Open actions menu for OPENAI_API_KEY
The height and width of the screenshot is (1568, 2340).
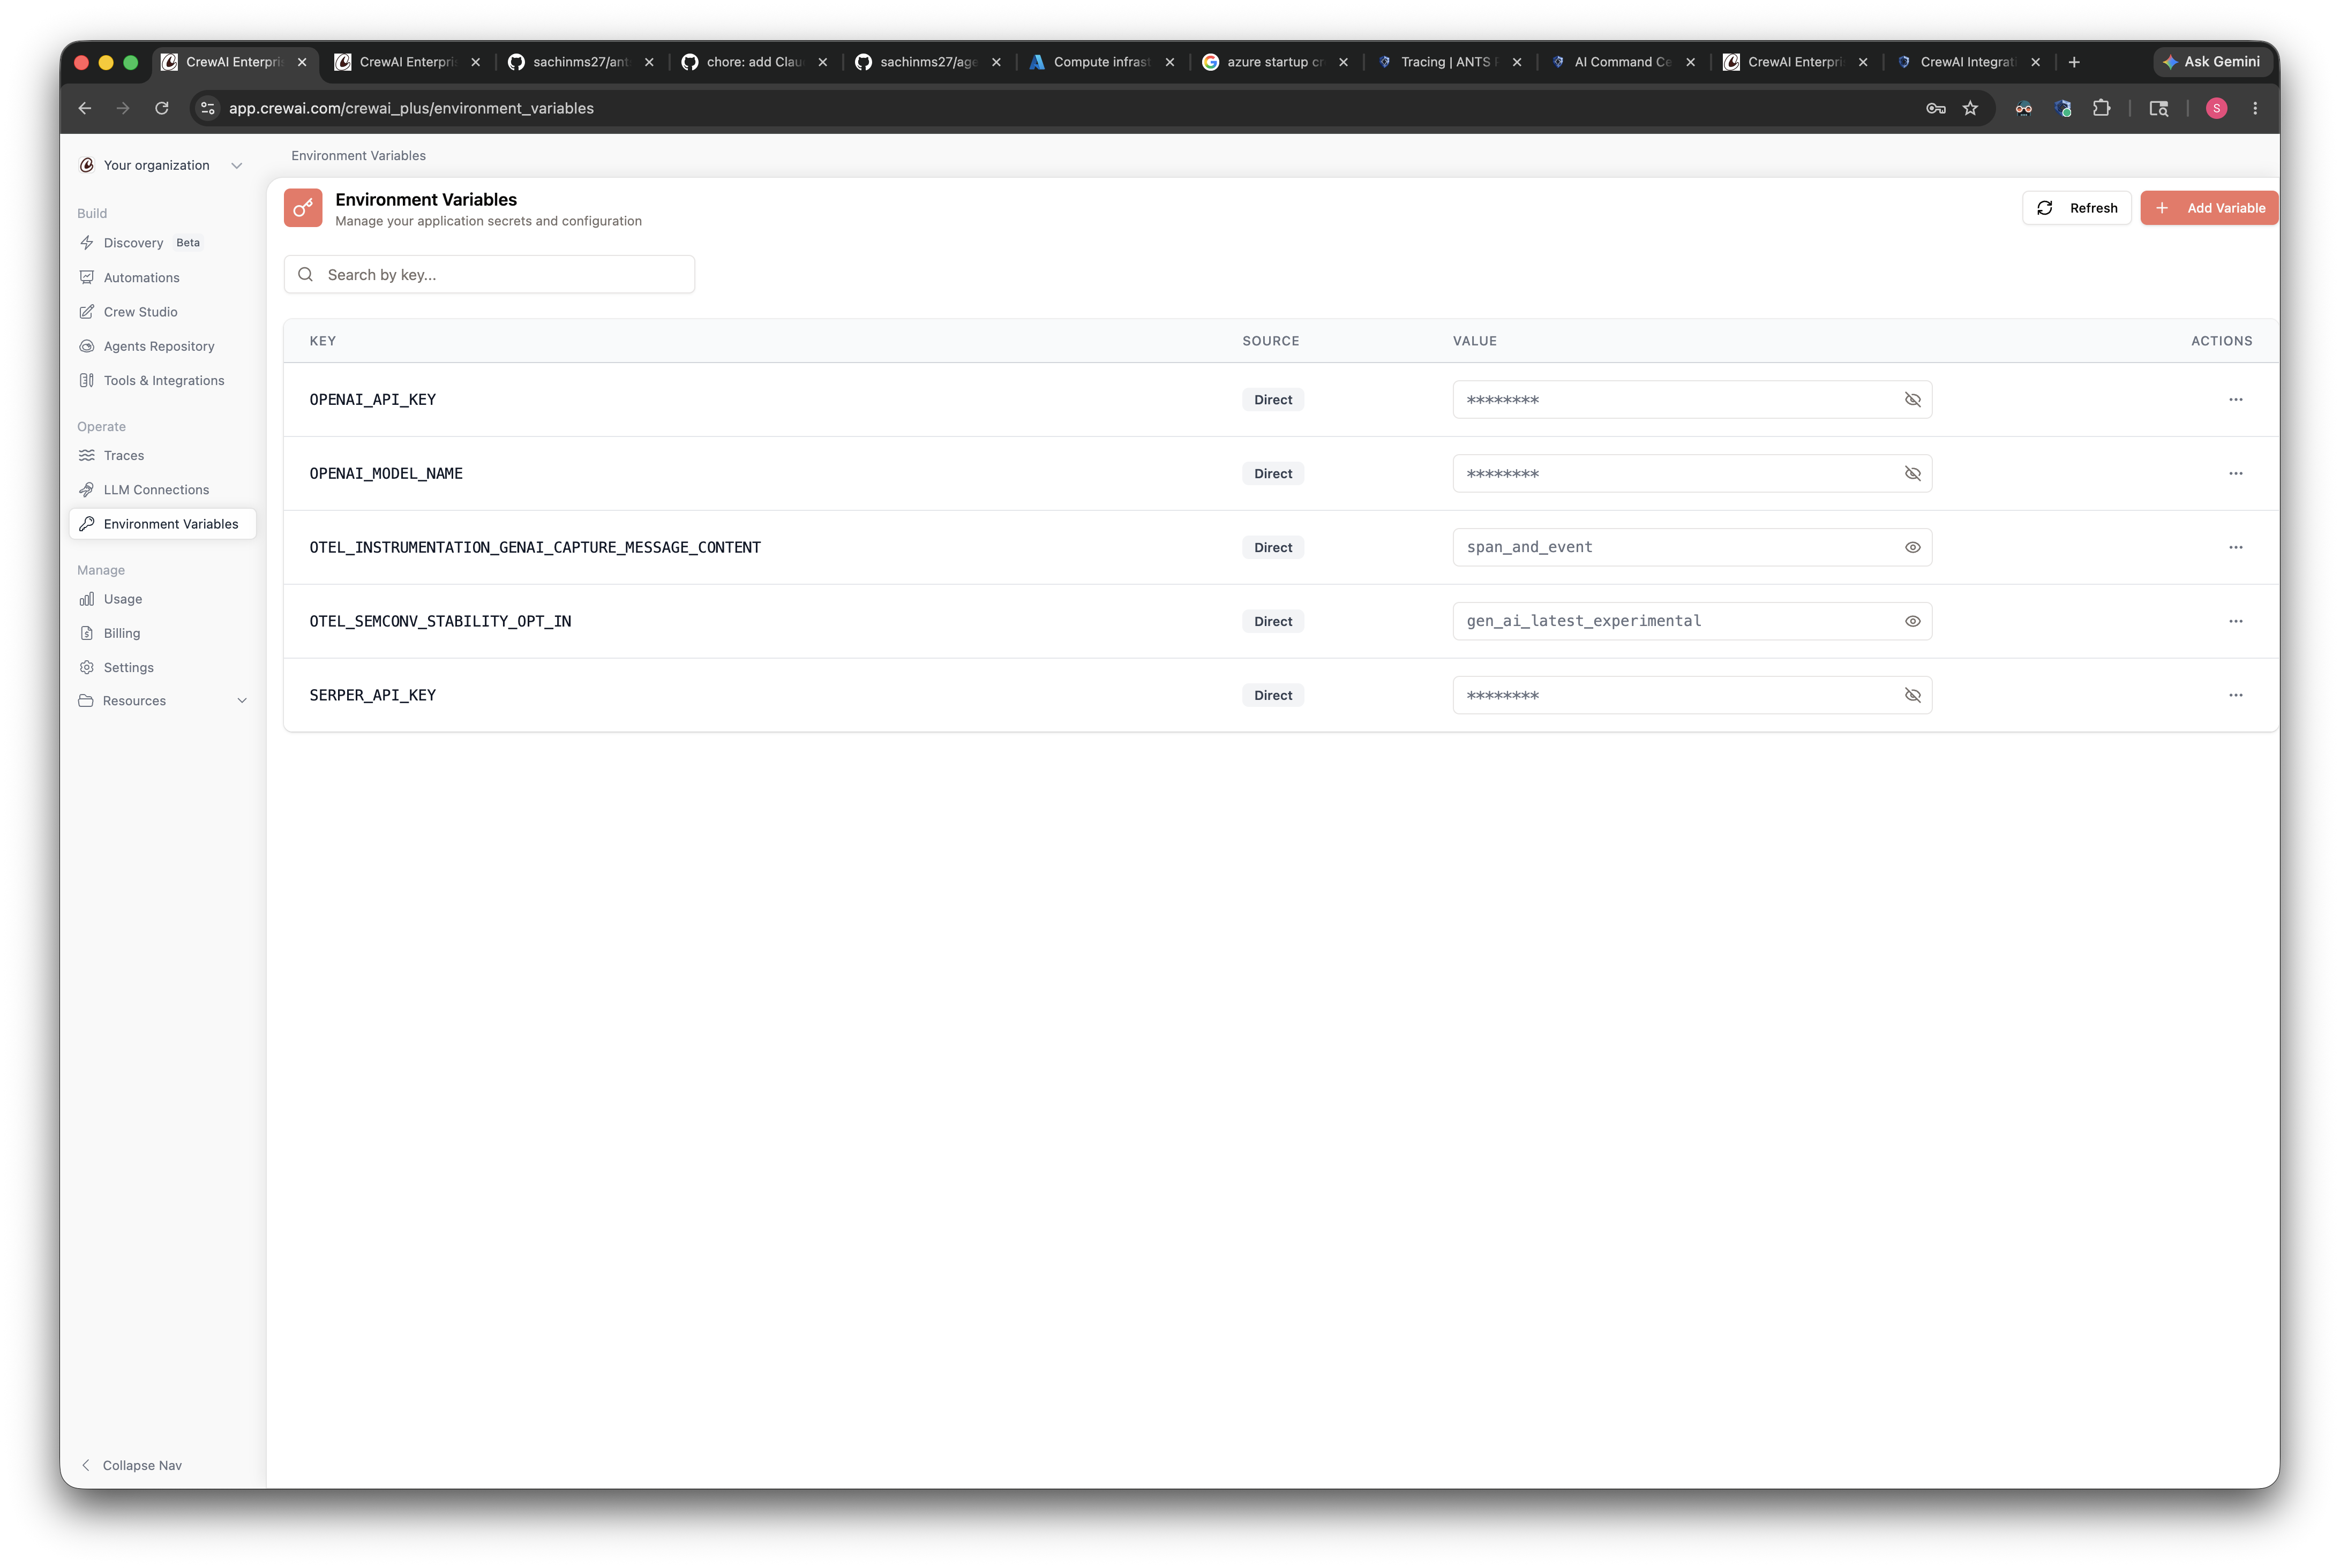[x=2235, y=400]
